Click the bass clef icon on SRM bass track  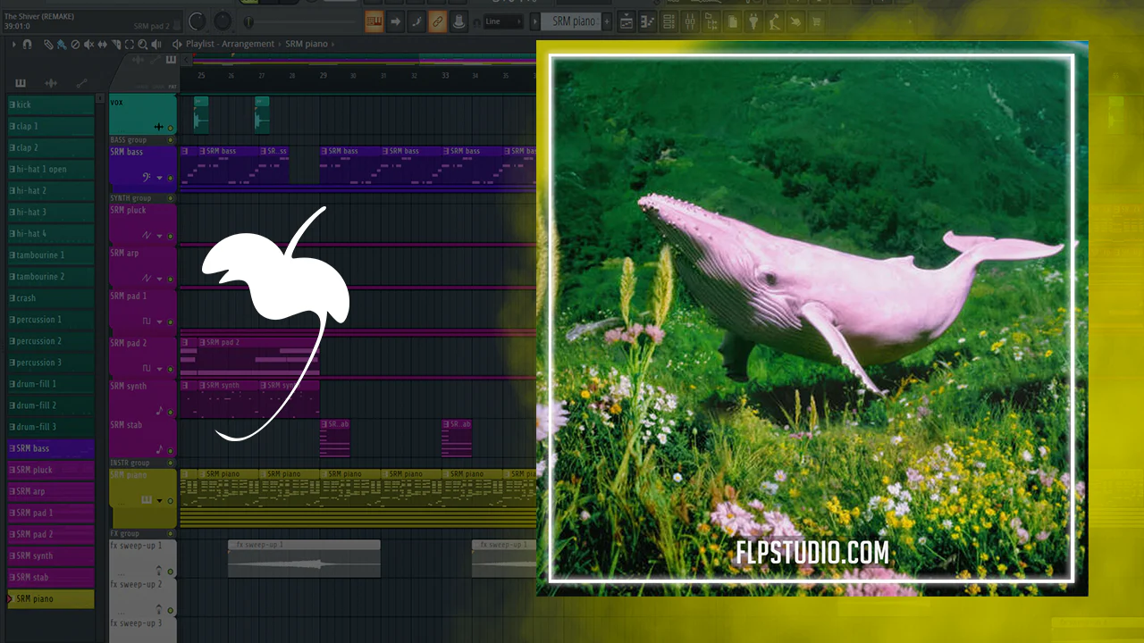[147, 177]
